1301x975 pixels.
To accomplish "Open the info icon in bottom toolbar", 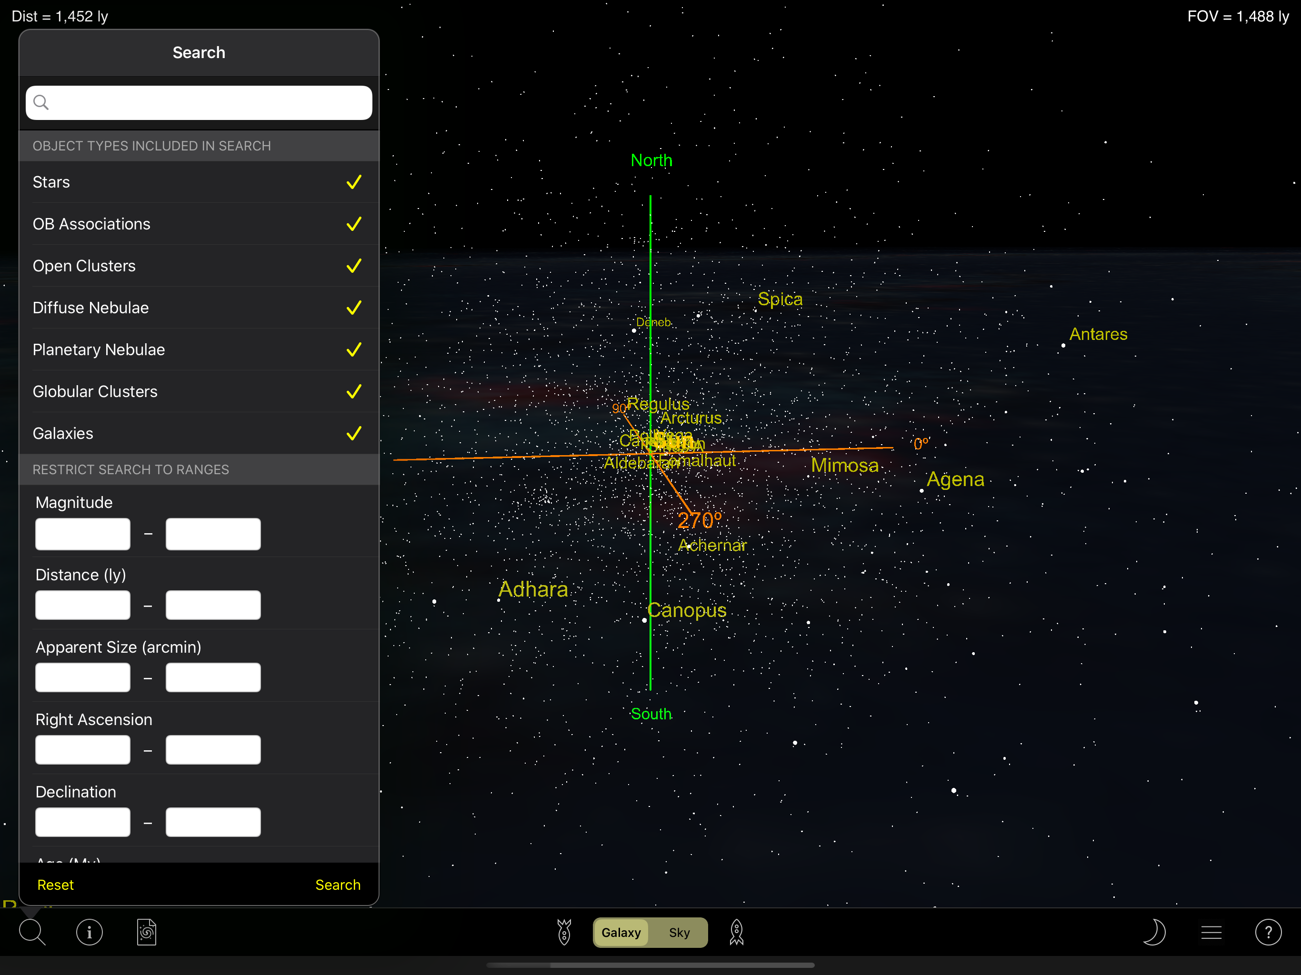I will click(90, 932).
